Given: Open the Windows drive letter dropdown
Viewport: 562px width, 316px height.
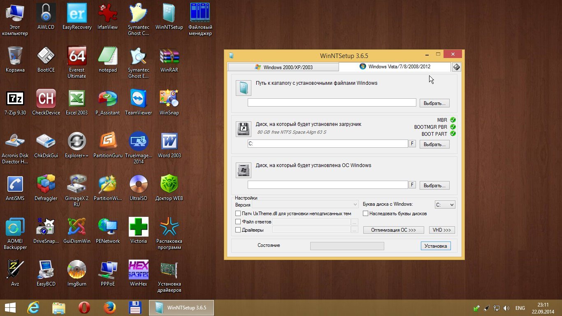Looking at the screenshot, I should pyautogui.click(x=445, y=204).
